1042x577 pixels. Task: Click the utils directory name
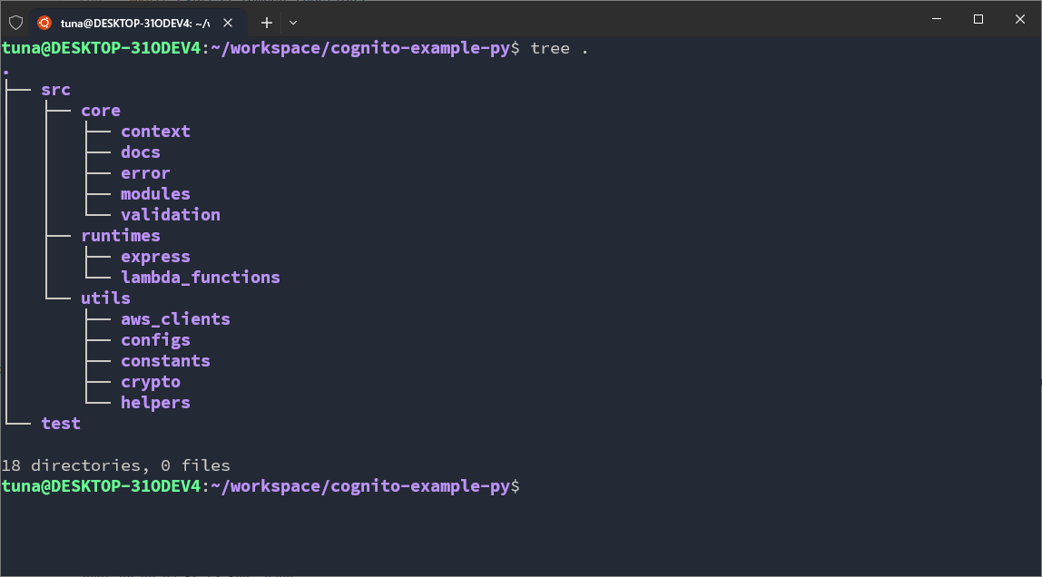point(105,298)
